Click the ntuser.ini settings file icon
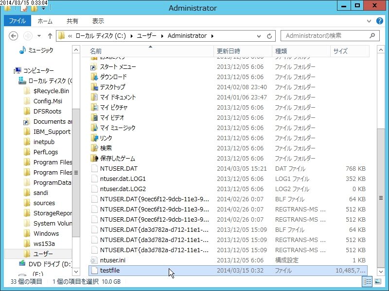Image resolution: width=389 pixels, height=291 pixels. [94, 260]
